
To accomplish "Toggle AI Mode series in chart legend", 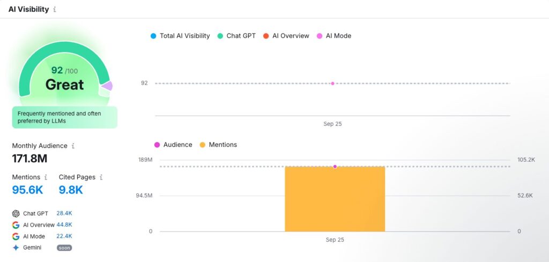I will [x=333, y=36].
